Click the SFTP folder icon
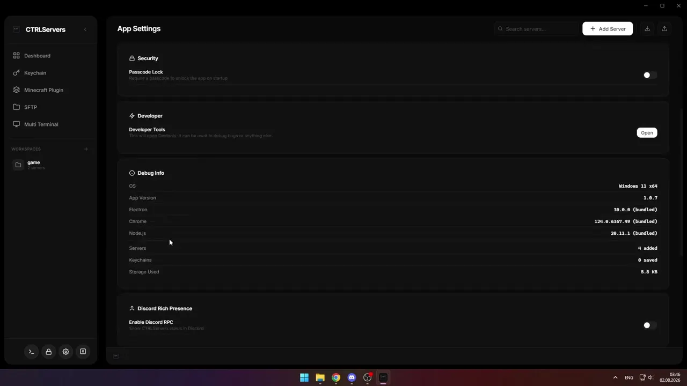687x386 pixels. tap(17, 107)
